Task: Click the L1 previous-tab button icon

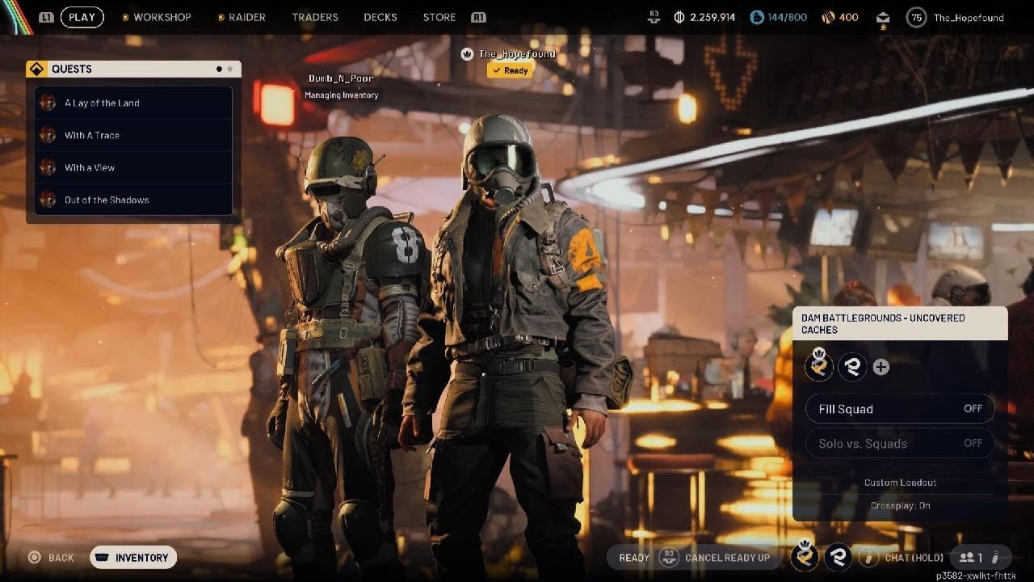Action: tap(46, 17)
